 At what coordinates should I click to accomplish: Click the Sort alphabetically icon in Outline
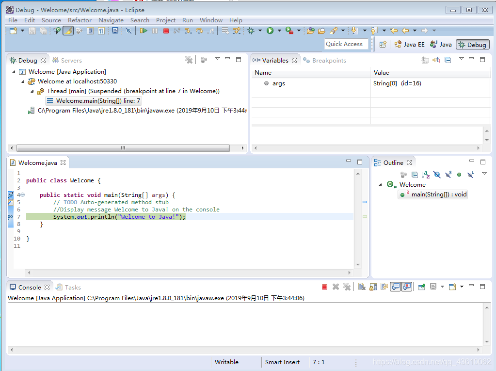click(426, 174)
